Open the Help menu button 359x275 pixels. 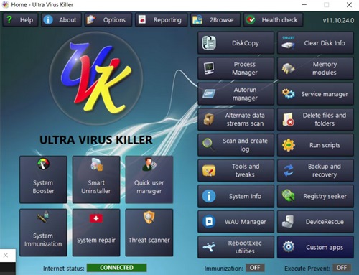pyautogui.click(x=21, y=19)
